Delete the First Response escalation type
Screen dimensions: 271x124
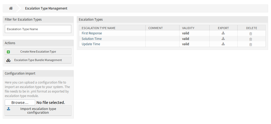pyautogui.click(x=251, y=34)
